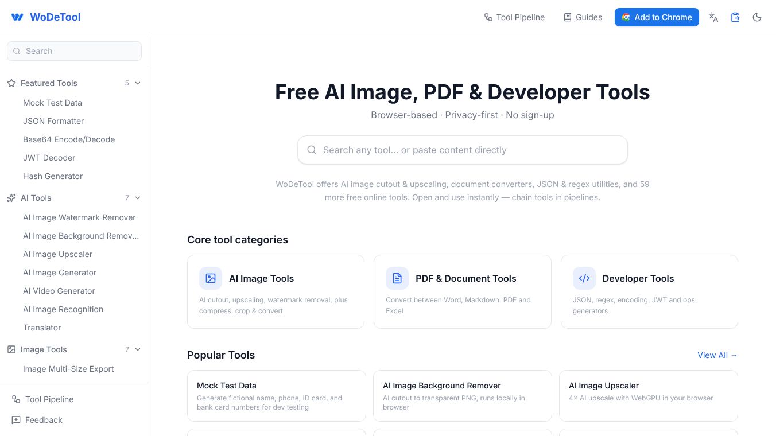Open Image Multi-Size Export in sidebar
This screenshot has height=436, width=776.
(x=68, y=369)
